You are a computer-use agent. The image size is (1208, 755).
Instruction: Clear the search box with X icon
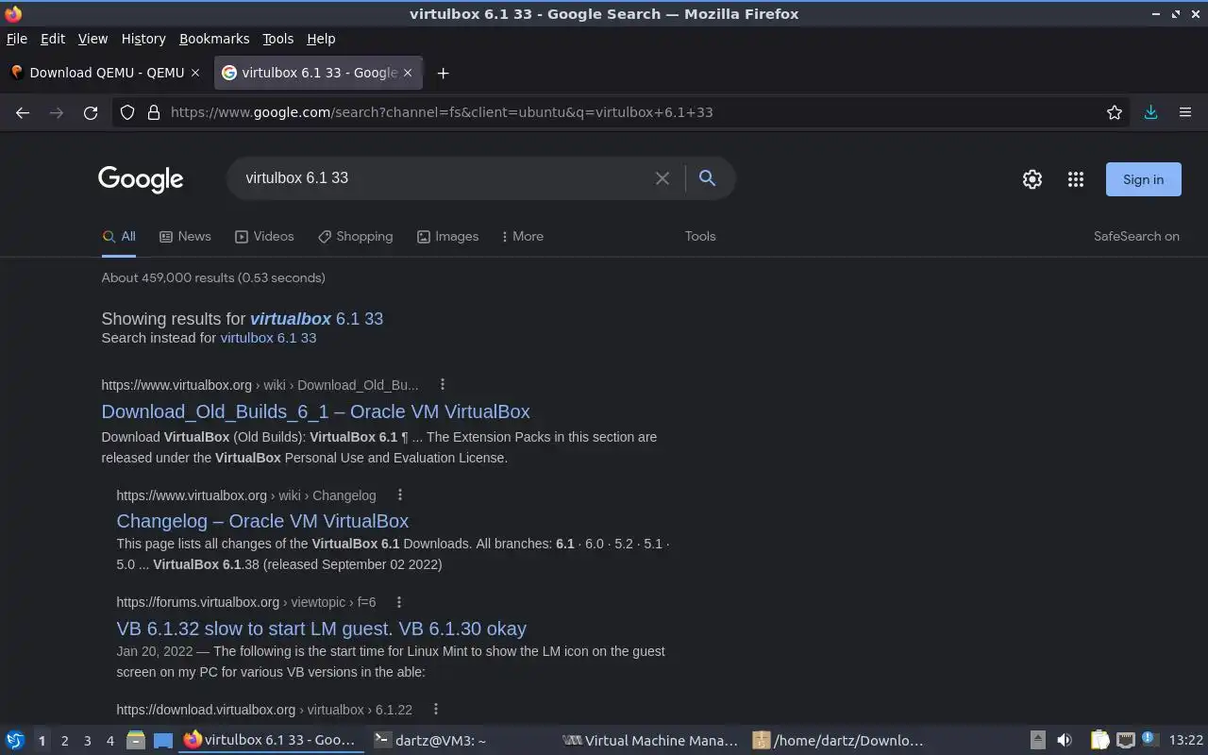point(663,178)
